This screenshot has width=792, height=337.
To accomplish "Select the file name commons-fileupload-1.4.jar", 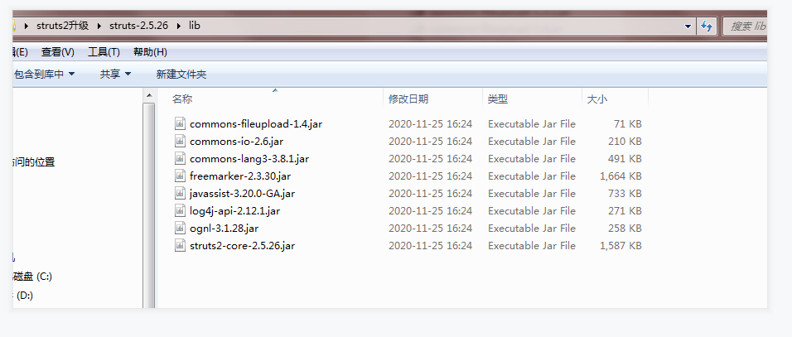I will pyautogui.click(x=256, y=123).
